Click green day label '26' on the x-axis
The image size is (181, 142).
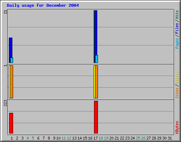click(143, 138)
